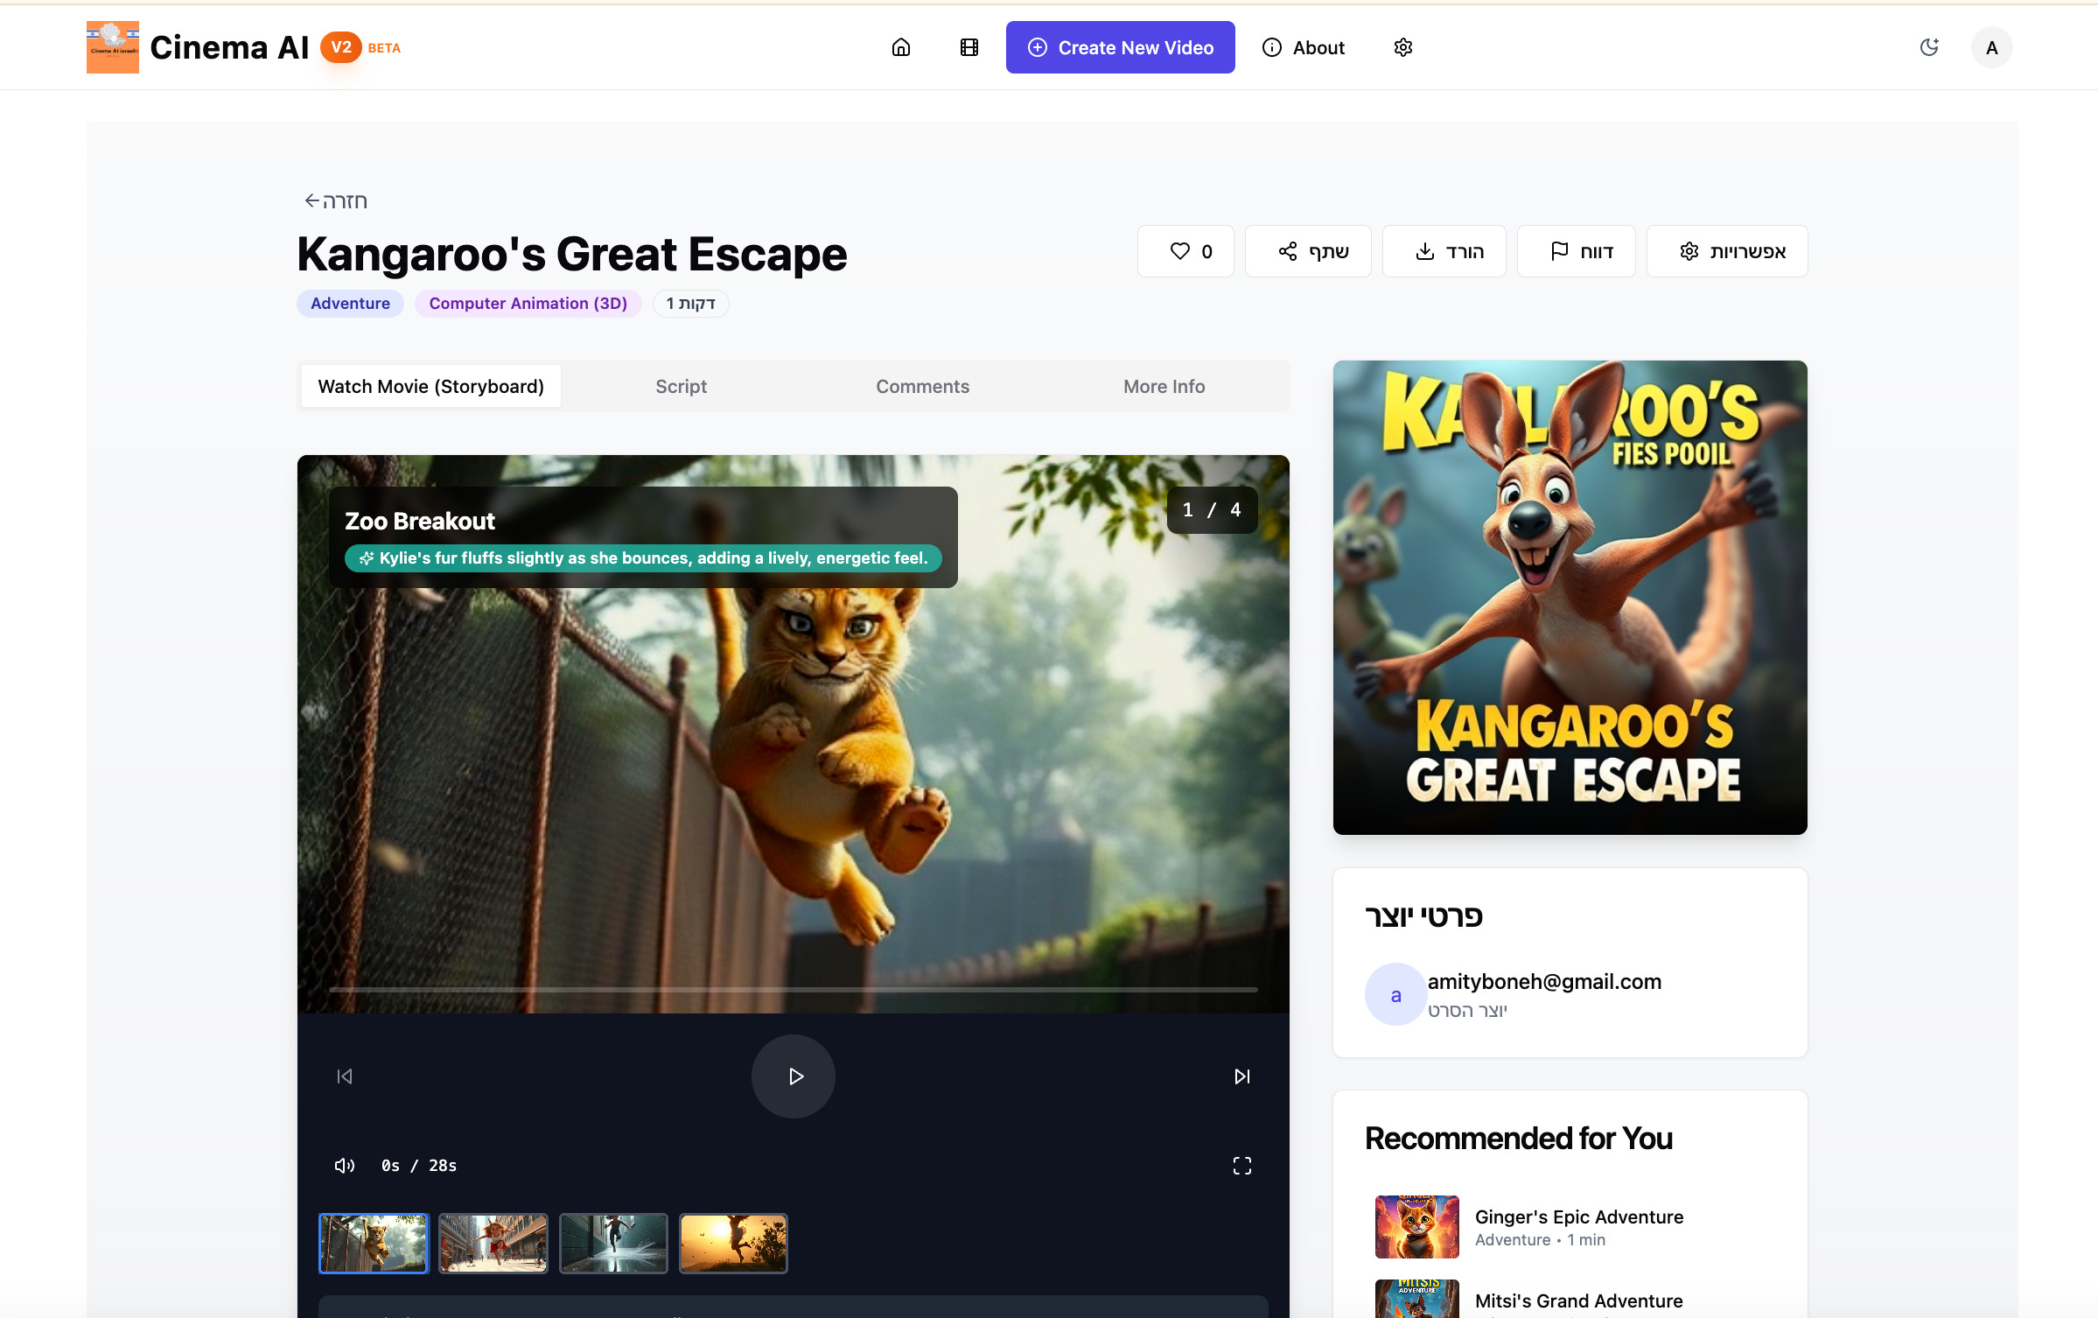2098x1318 pixels.
Task: Select the fourth sunset scene thumbnail
Action: (733, 1243)
